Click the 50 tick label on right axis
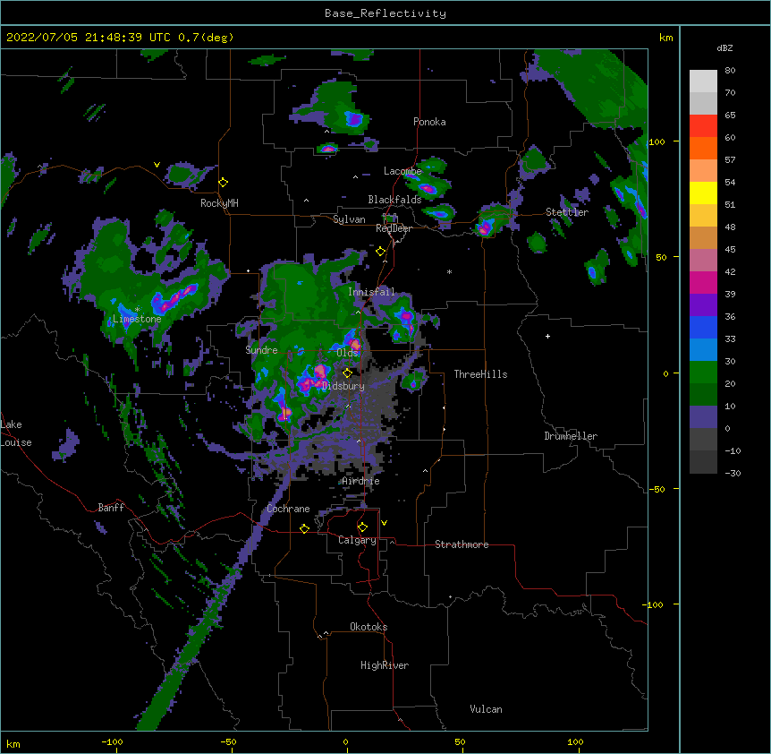The width and height of the screenshot is (771, 754). (x=661, y=257)
